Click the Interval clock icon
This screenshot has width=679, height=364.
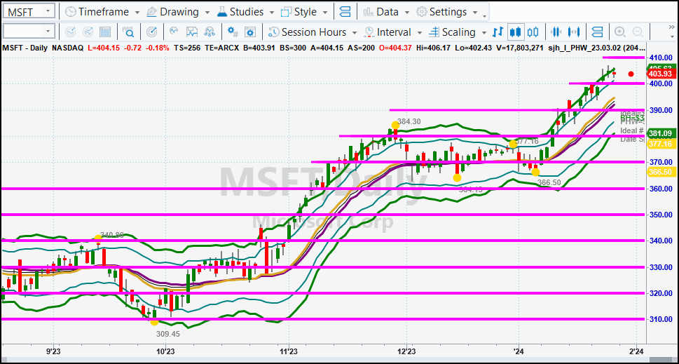click(369, 32)
